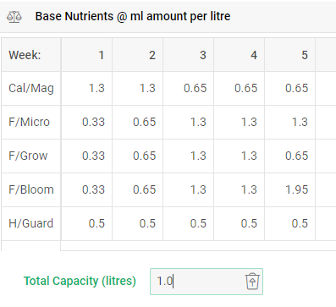Image resolution: width=336 pixels, height=307 pixels.
Task: Click the Week 1 column header
Action: [x=86, y=55]
